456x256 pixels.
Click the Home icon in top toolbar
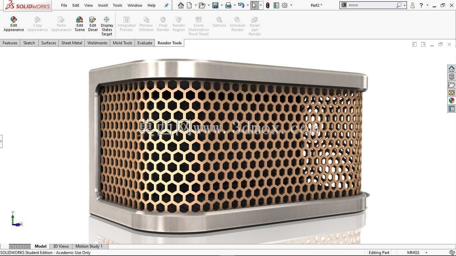pos(181,5)
